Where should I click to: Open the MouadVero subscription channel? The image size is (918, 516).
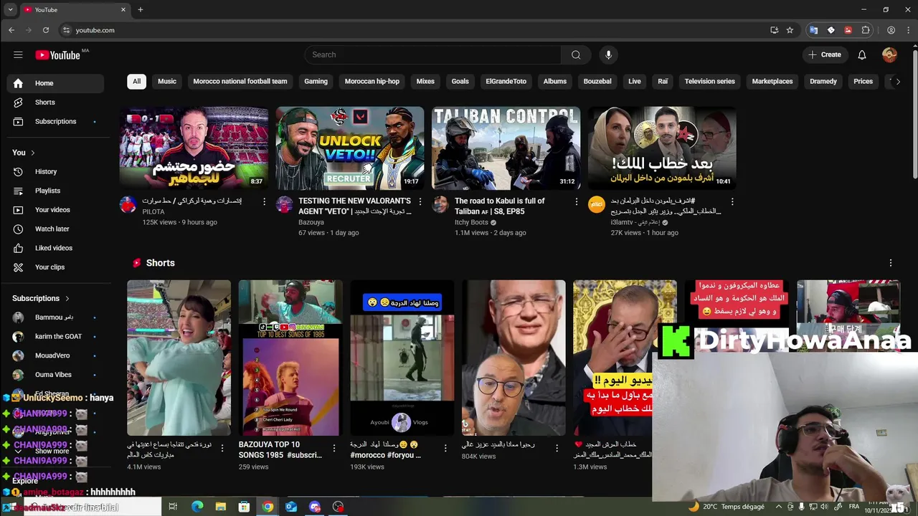[x=55, y=355]
